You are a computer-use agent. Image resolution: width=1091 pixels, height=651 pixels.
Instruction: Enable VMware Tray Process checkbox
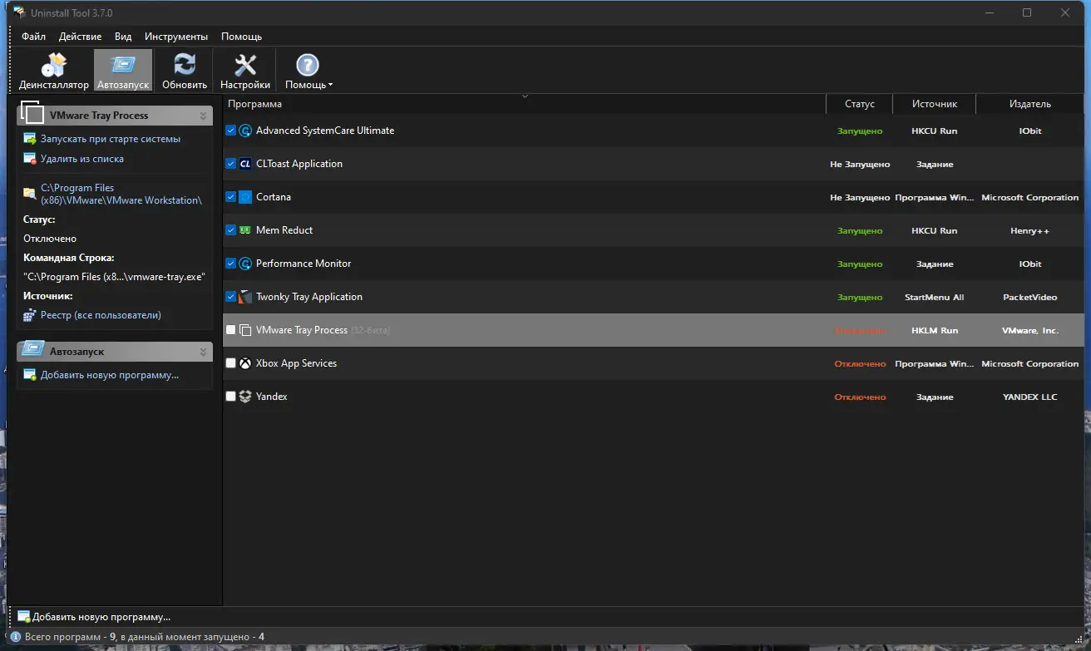point(231,330)
